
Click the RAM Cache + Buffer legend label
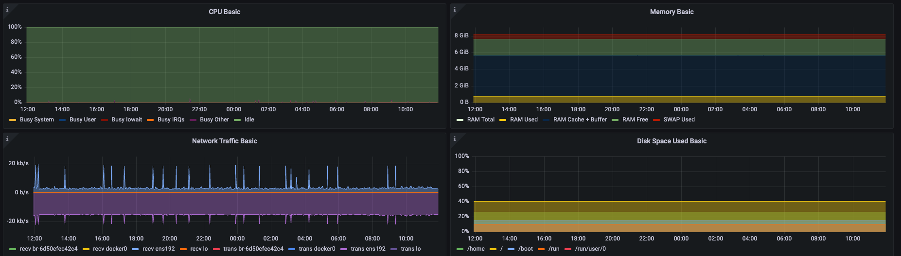click(x=580, y=119)
